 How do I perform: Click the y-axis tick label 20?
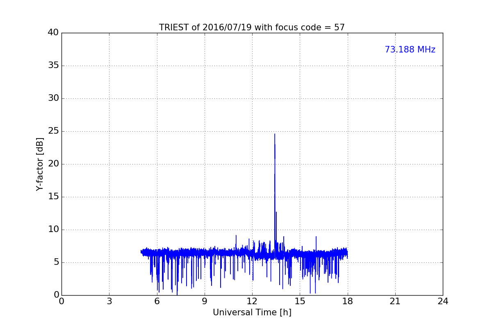click(53, 164)
